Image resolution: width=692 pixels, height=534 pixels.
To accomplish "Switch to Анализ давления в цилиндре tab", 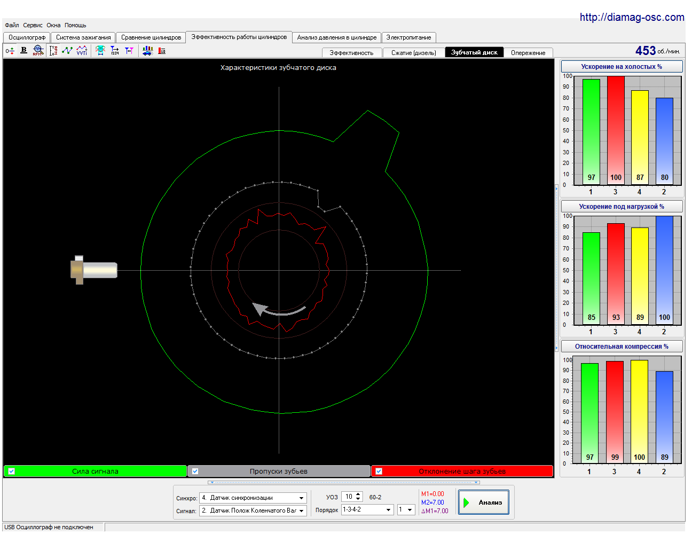I will (x=337, y=37).
